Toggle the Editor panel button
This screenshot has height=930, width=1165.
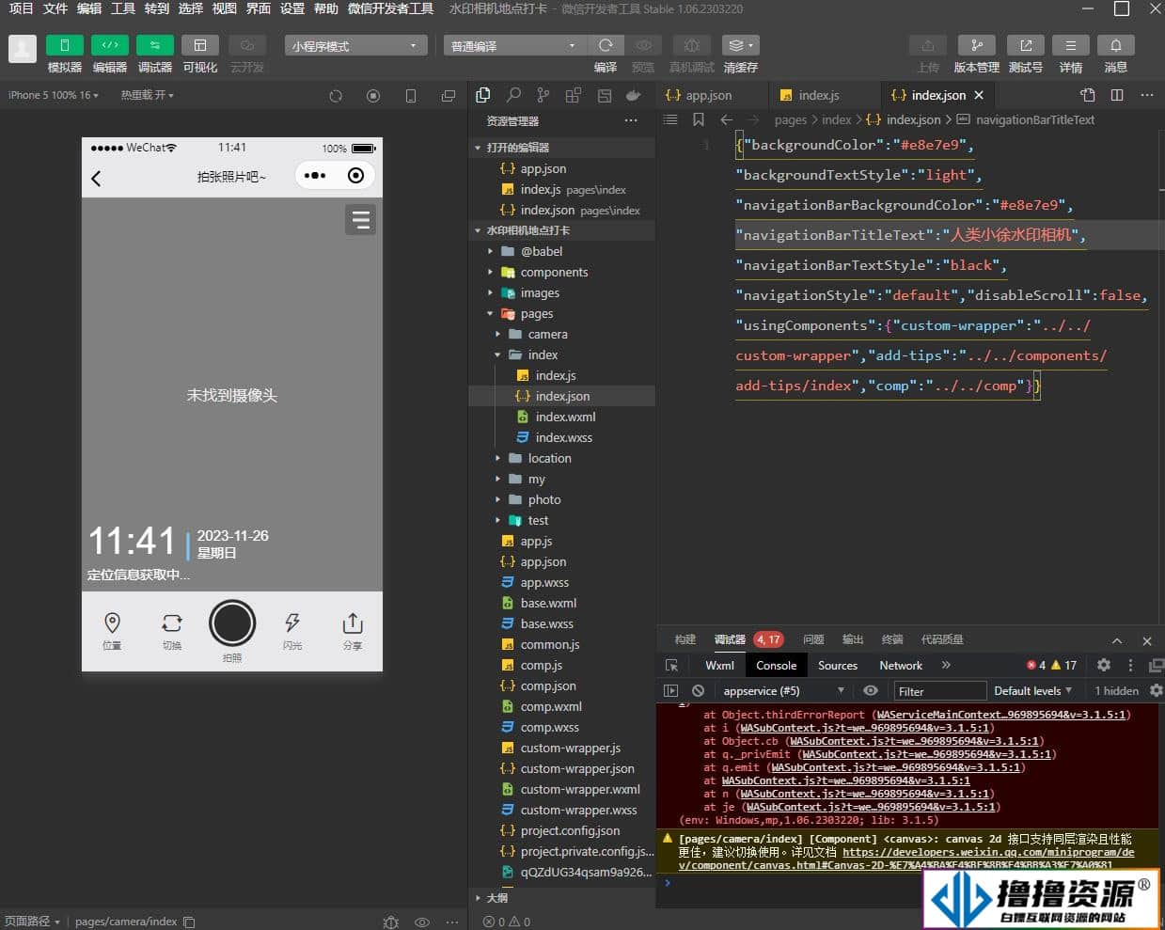[110, 45]
